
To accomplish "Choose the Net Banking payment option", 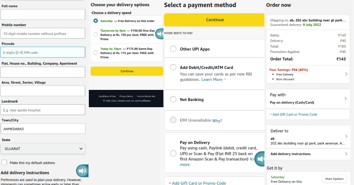I will [x=173, y=99].
